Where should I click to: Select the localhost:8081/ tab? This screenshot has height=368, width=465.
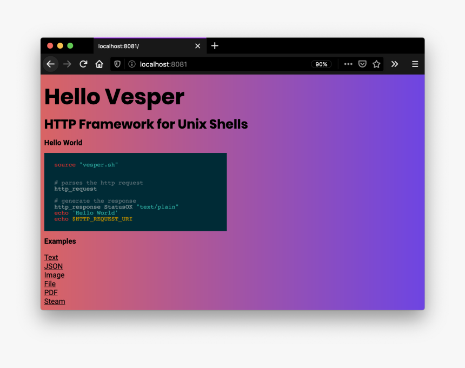tap(150, 46)
